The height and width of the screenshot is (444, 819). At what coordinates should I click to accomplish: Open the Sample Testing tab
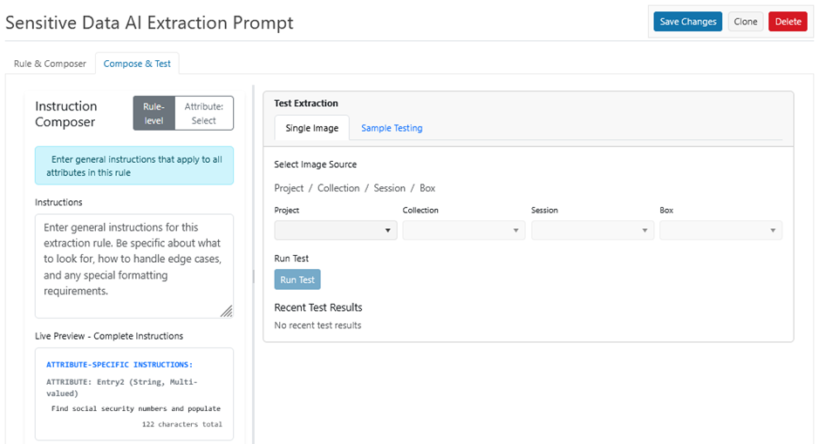tap(392, 128)
